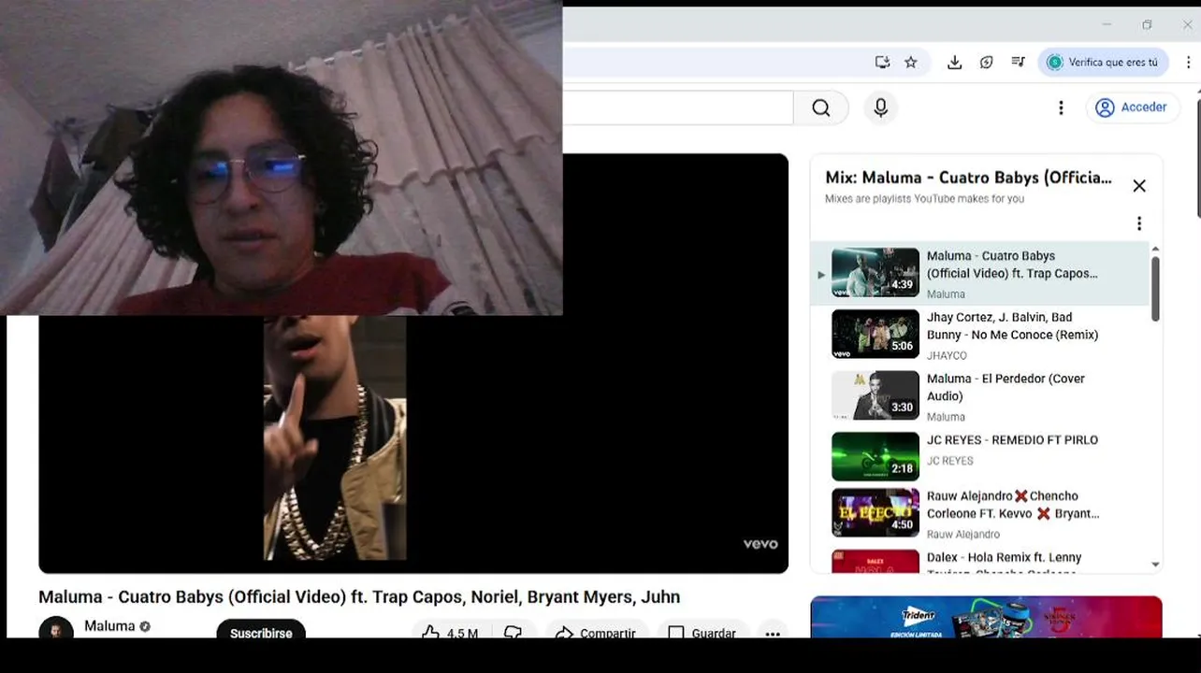Click the Mix: Maluma - Cuatro Babys heading

968,178
